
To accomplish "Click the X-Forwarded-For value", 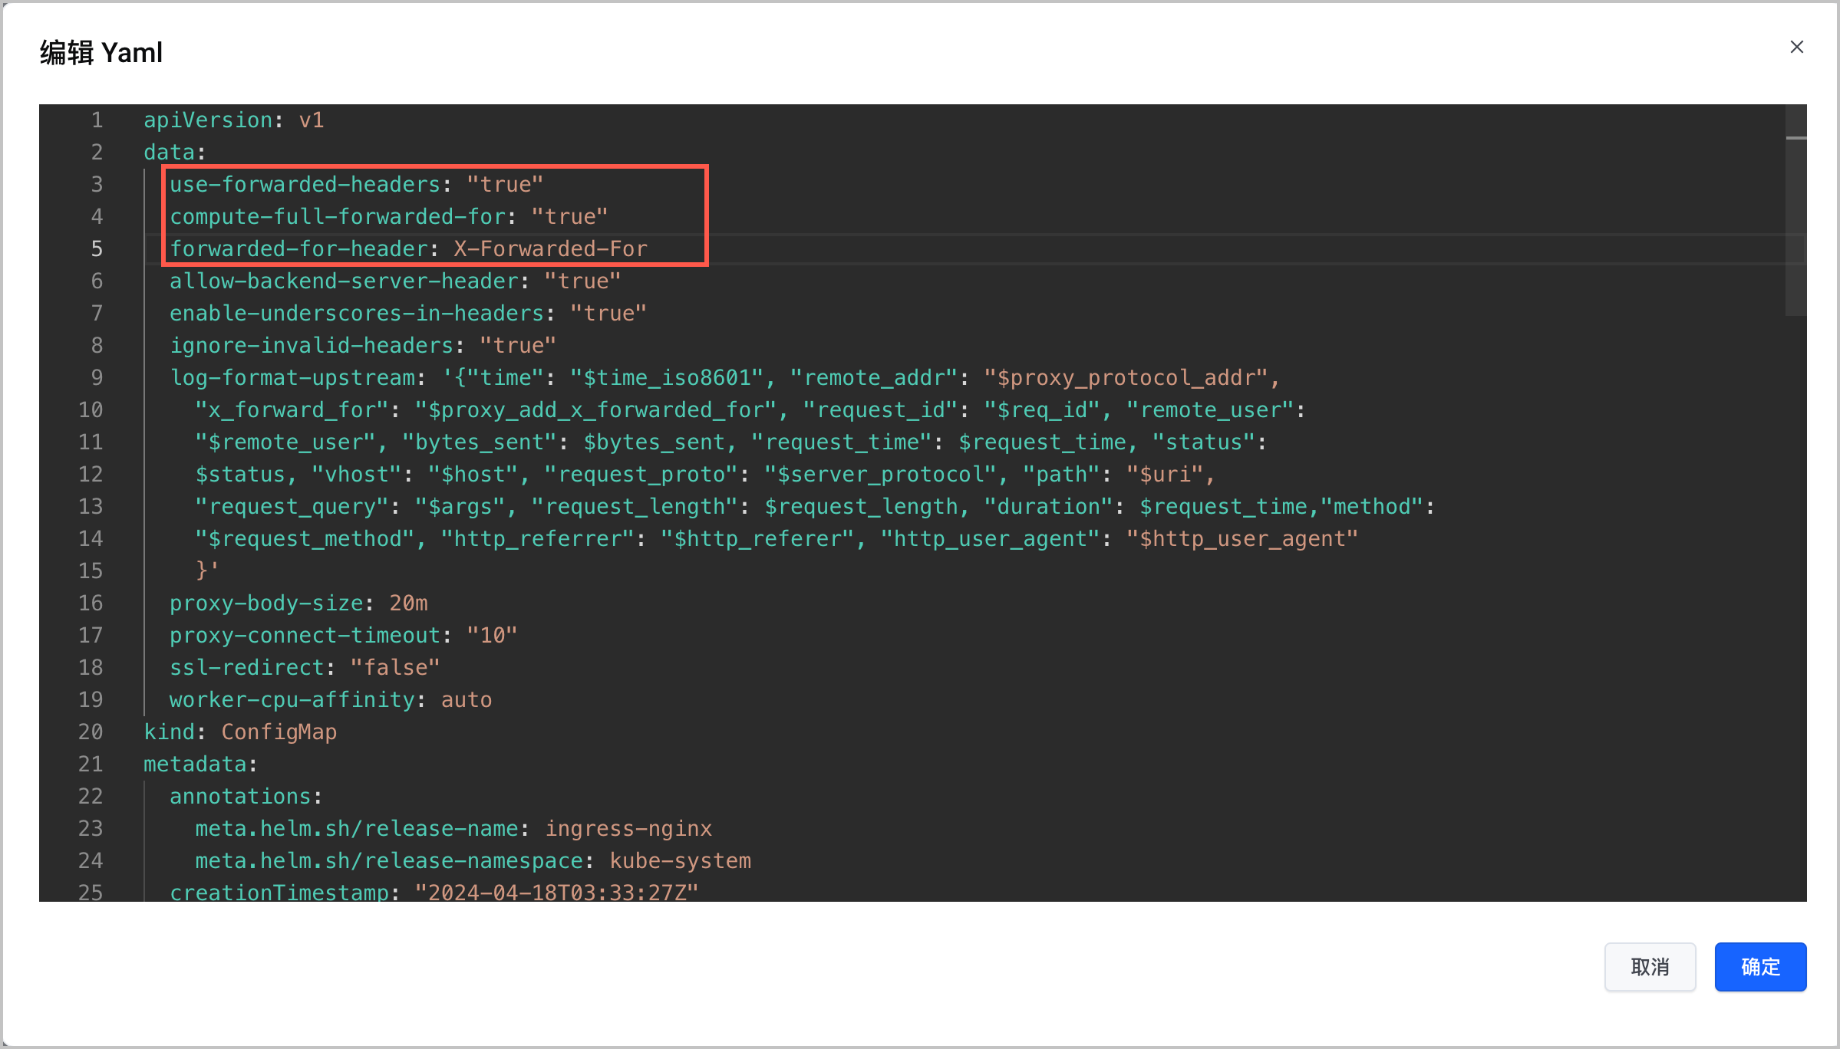I will (x=550, y=248).
